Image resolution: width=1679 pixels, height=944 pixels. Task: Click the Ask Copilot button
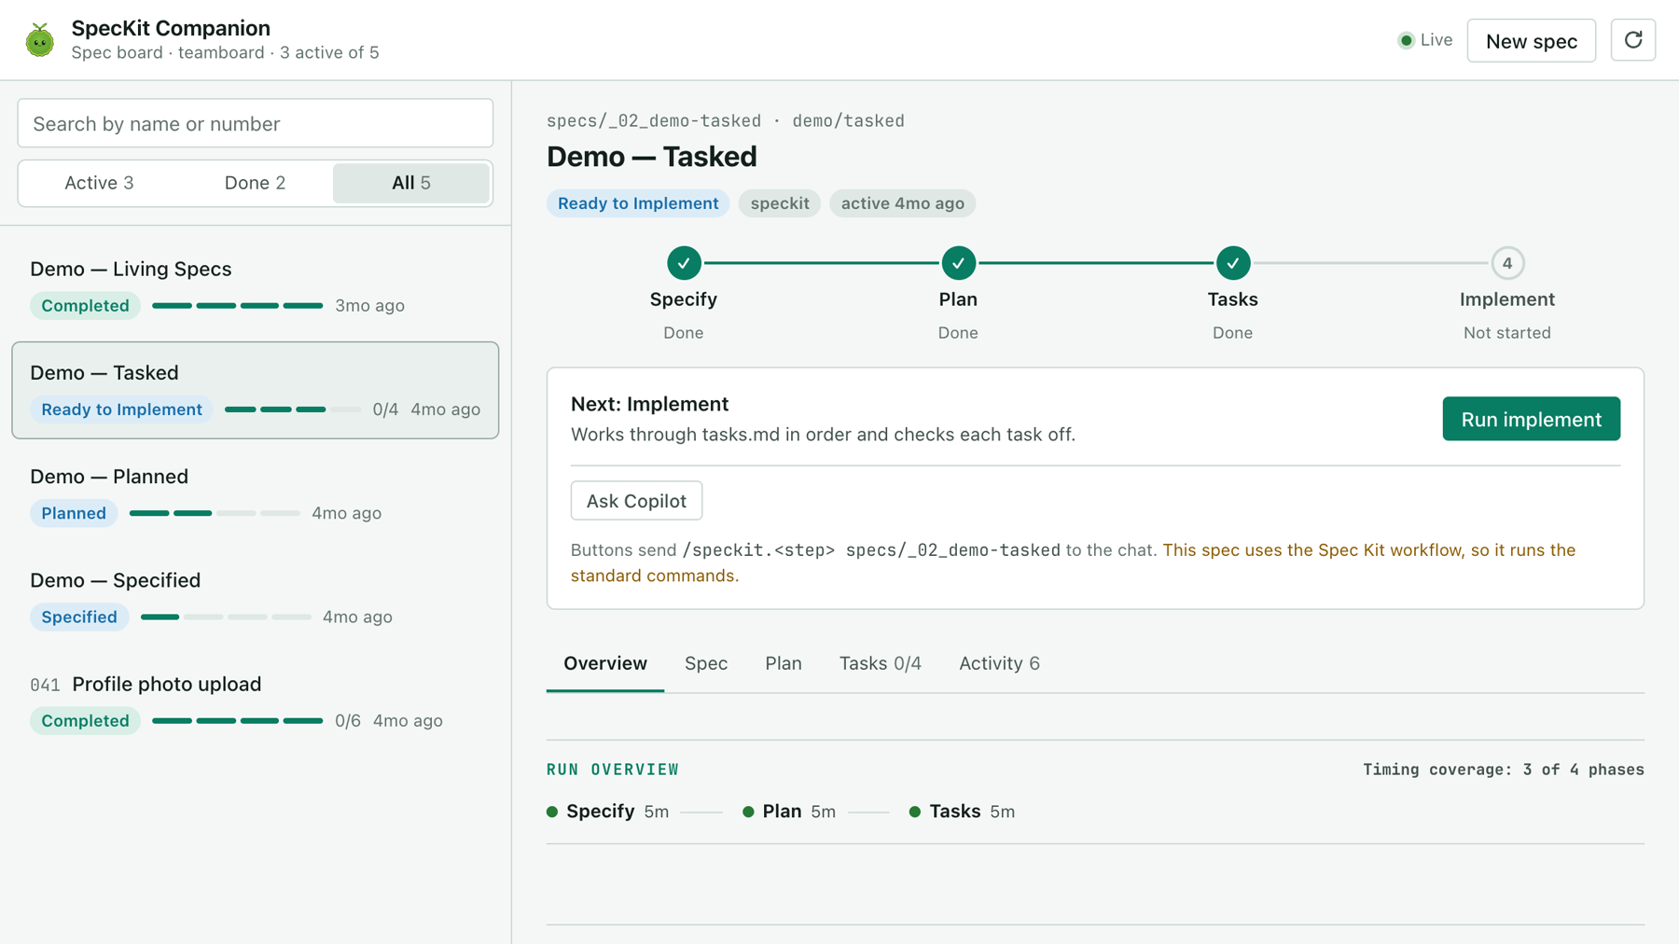636,501
